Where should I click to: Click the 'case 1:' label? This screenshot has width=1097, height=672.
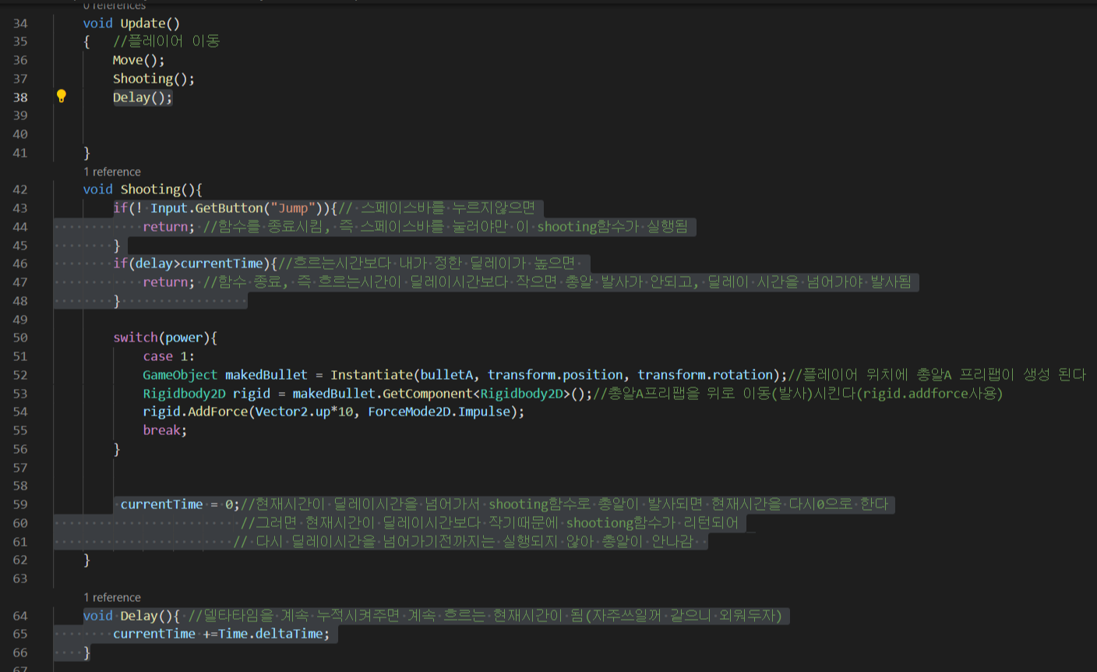[169, 356]
